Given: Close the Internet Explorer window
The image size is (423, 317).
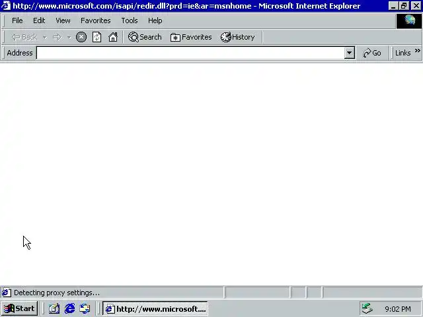Looking at the screenshot, I should point(416,6).
